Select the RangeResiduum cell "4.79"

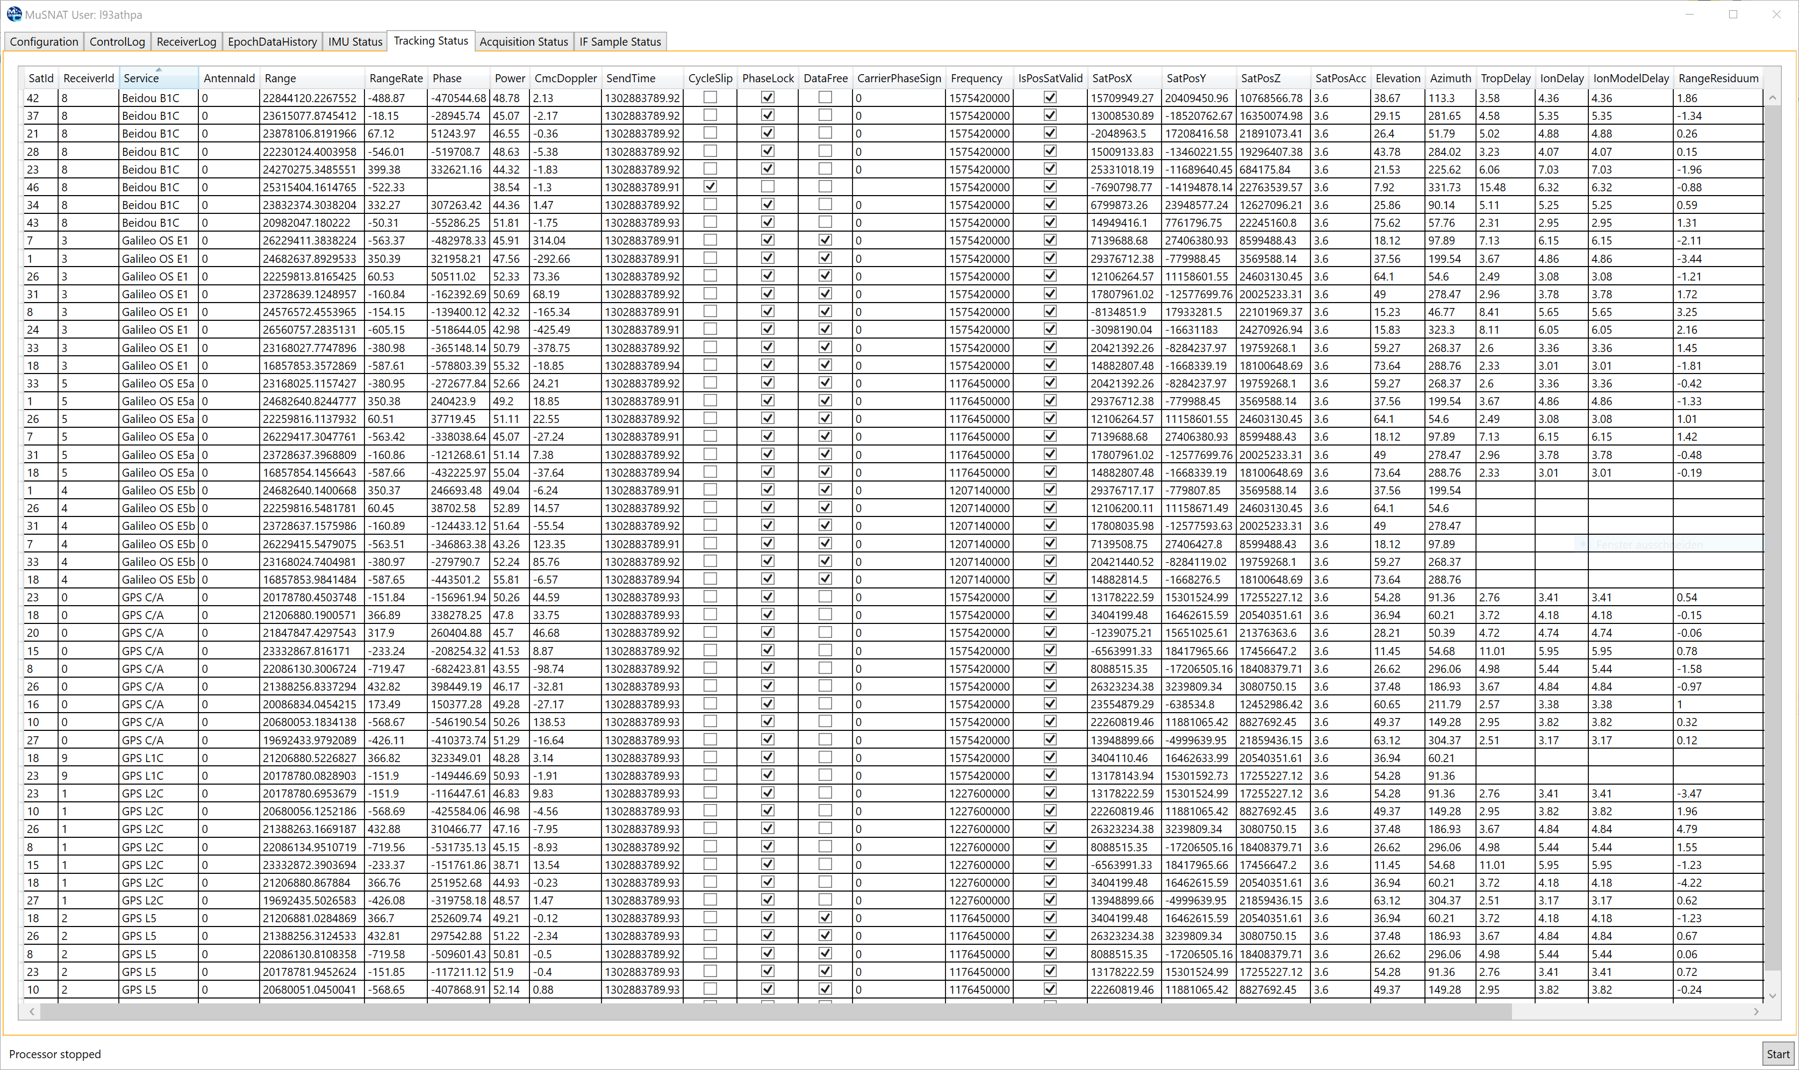(1717, 829)
